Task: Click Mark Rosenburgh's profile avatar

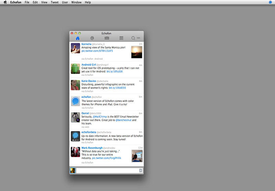Action: 76,152
